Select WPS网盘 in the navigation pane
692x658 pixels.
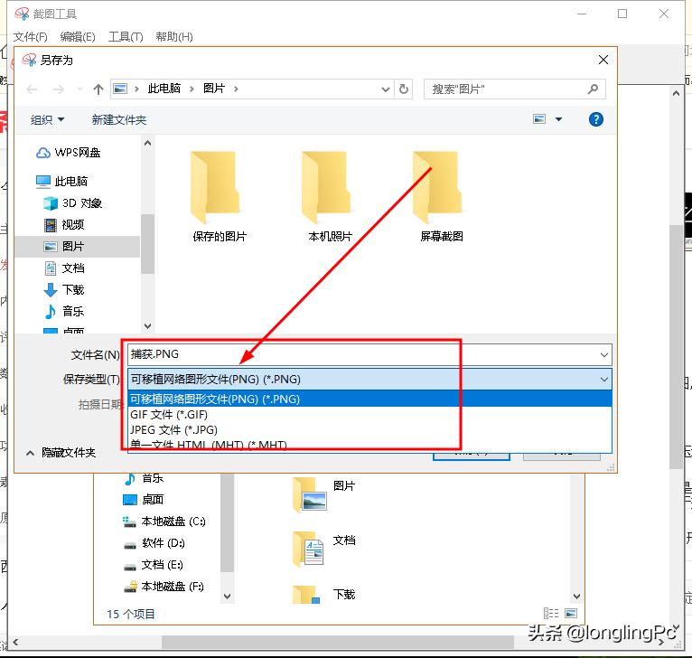pos(68,153)
